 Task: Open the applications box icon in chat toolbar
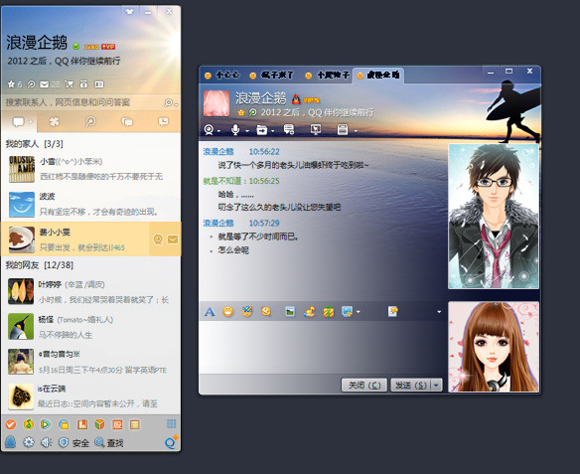(x=343, y=129)
